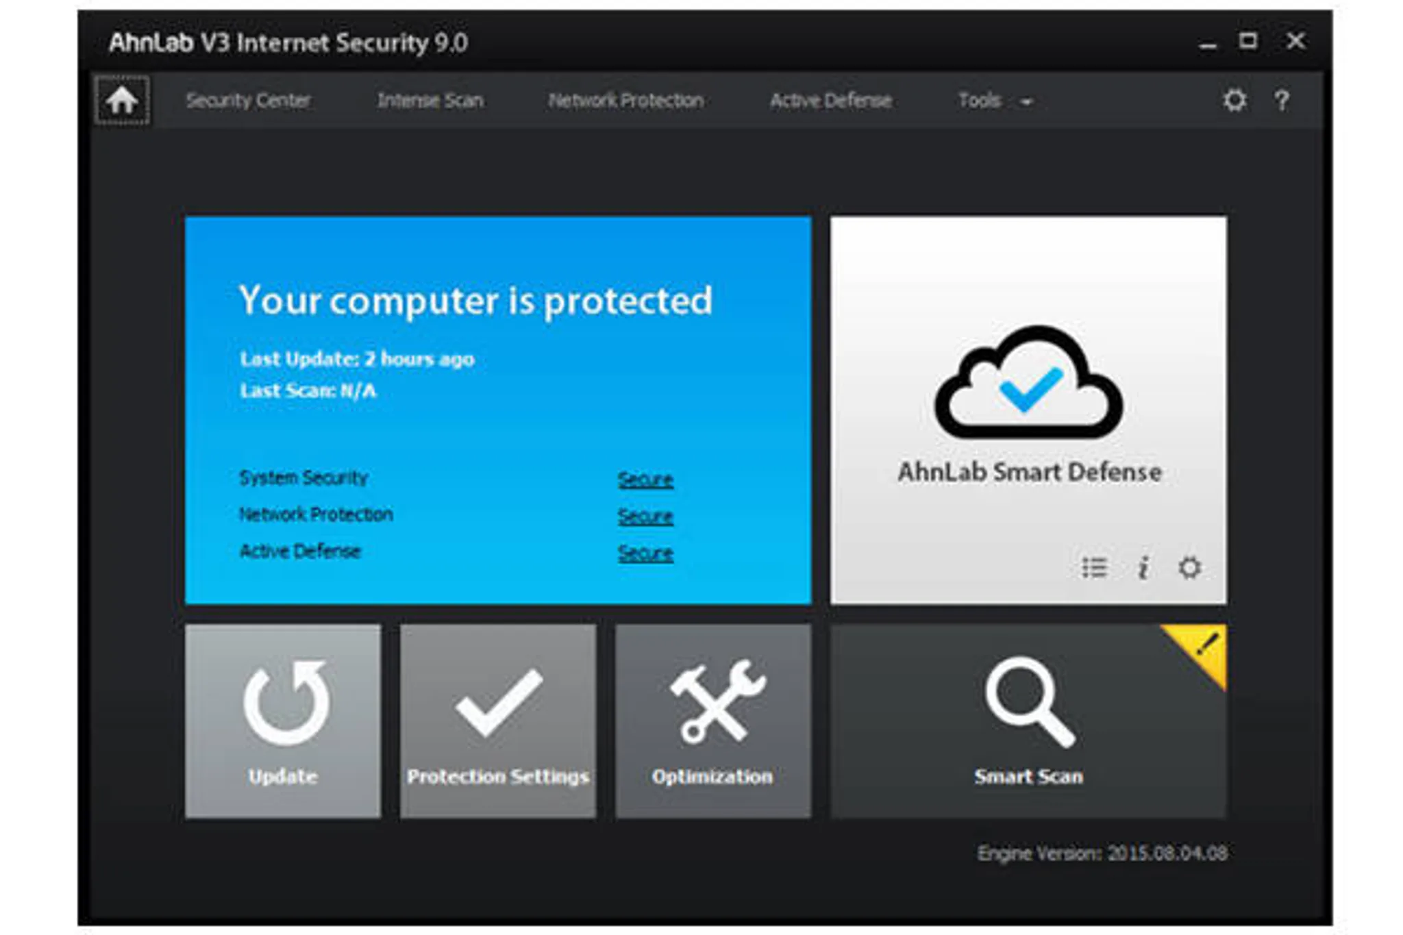Image resolution: width=1403 pixels, height=935 pixels.
Task: Open the Tools menu
Action: [980, 101]
